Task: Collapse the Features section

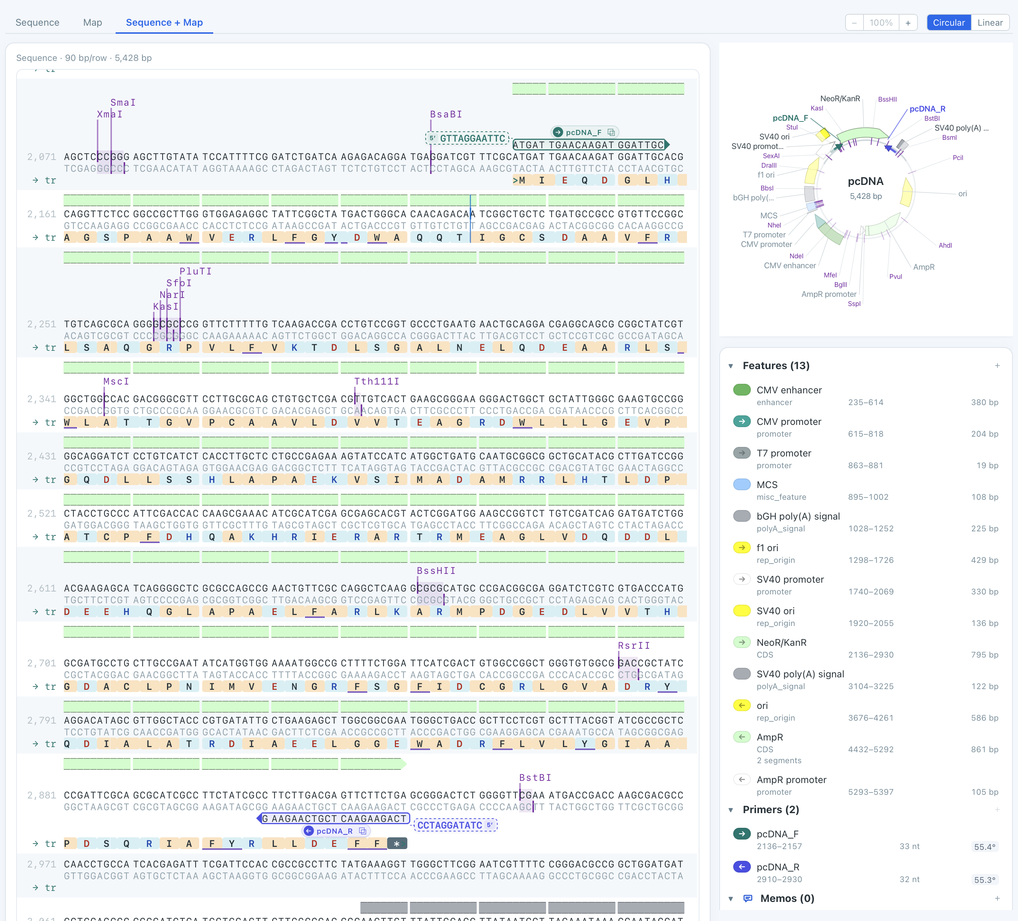Action: [731, 366]
